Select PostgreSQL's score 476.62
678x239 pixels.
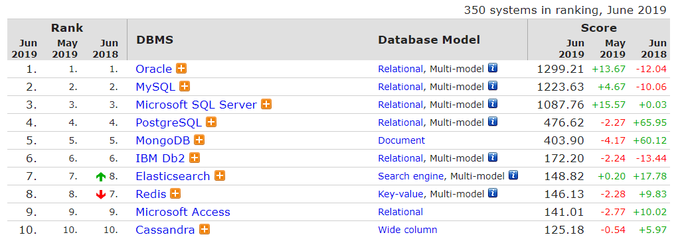coord(564,122)
